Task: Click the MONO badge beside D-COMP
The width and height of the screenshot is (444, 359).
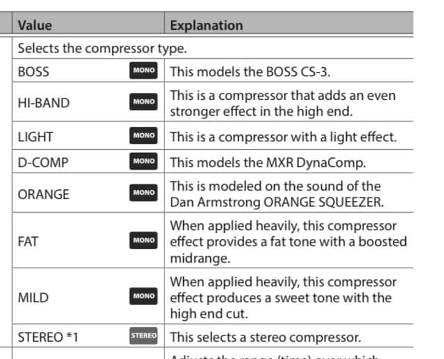Action: tap(144, 161)
